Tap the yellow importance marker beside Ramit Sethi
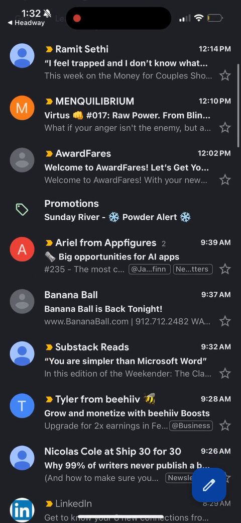This screenshot has width=241, height=523. coord(49,49)
